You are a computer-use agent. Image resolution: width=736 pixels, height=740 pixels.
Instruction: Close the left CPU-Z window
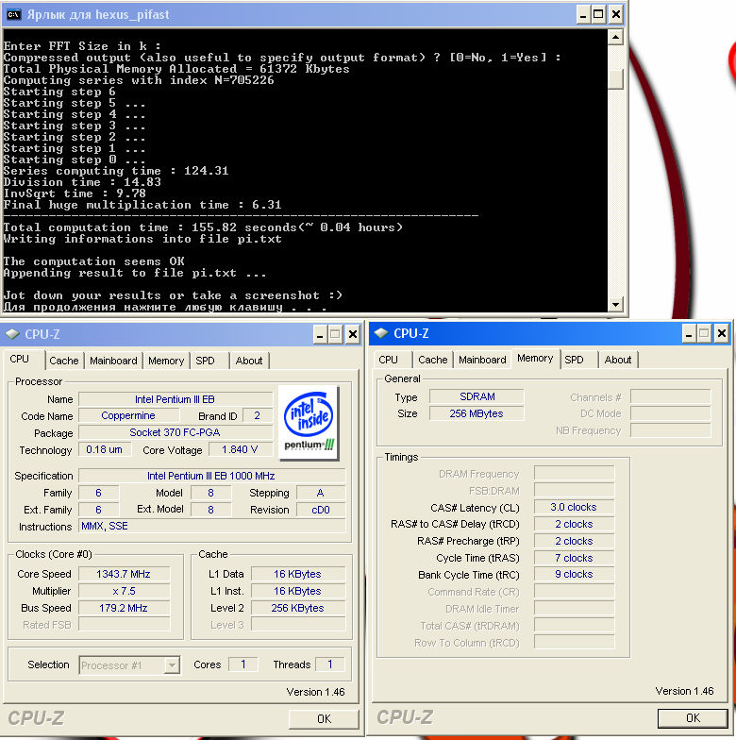[353, 334]
